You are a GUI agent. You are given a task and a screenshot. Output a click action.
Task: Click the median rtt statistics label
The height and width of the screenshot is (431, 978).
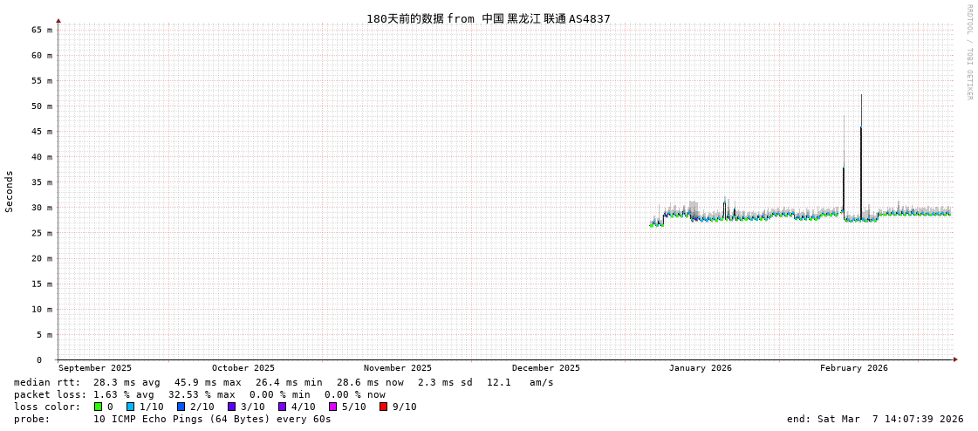coord(47,382)
